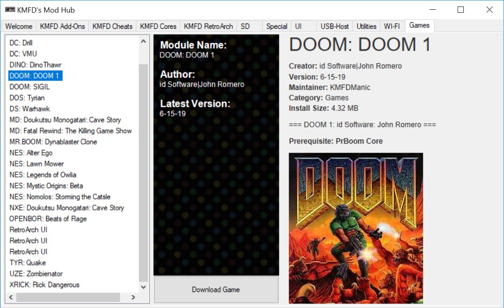Screen dimensions: 504x308
Task: Click the Creator: id Software|John Romero line
Action: [345, 66]
